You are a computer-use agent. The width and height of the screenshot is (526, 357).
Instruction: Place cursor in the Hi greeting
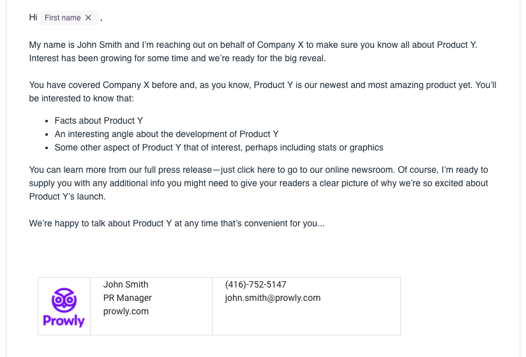33,17
